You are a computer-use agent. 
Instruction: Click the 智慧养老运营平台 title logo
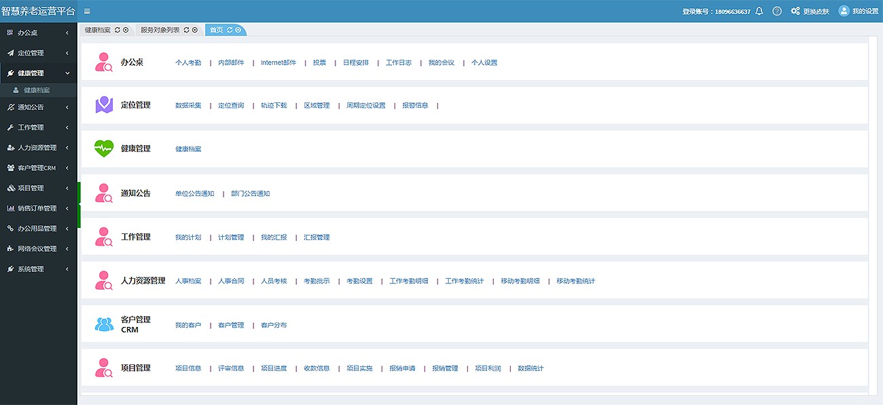pos(39,12)
